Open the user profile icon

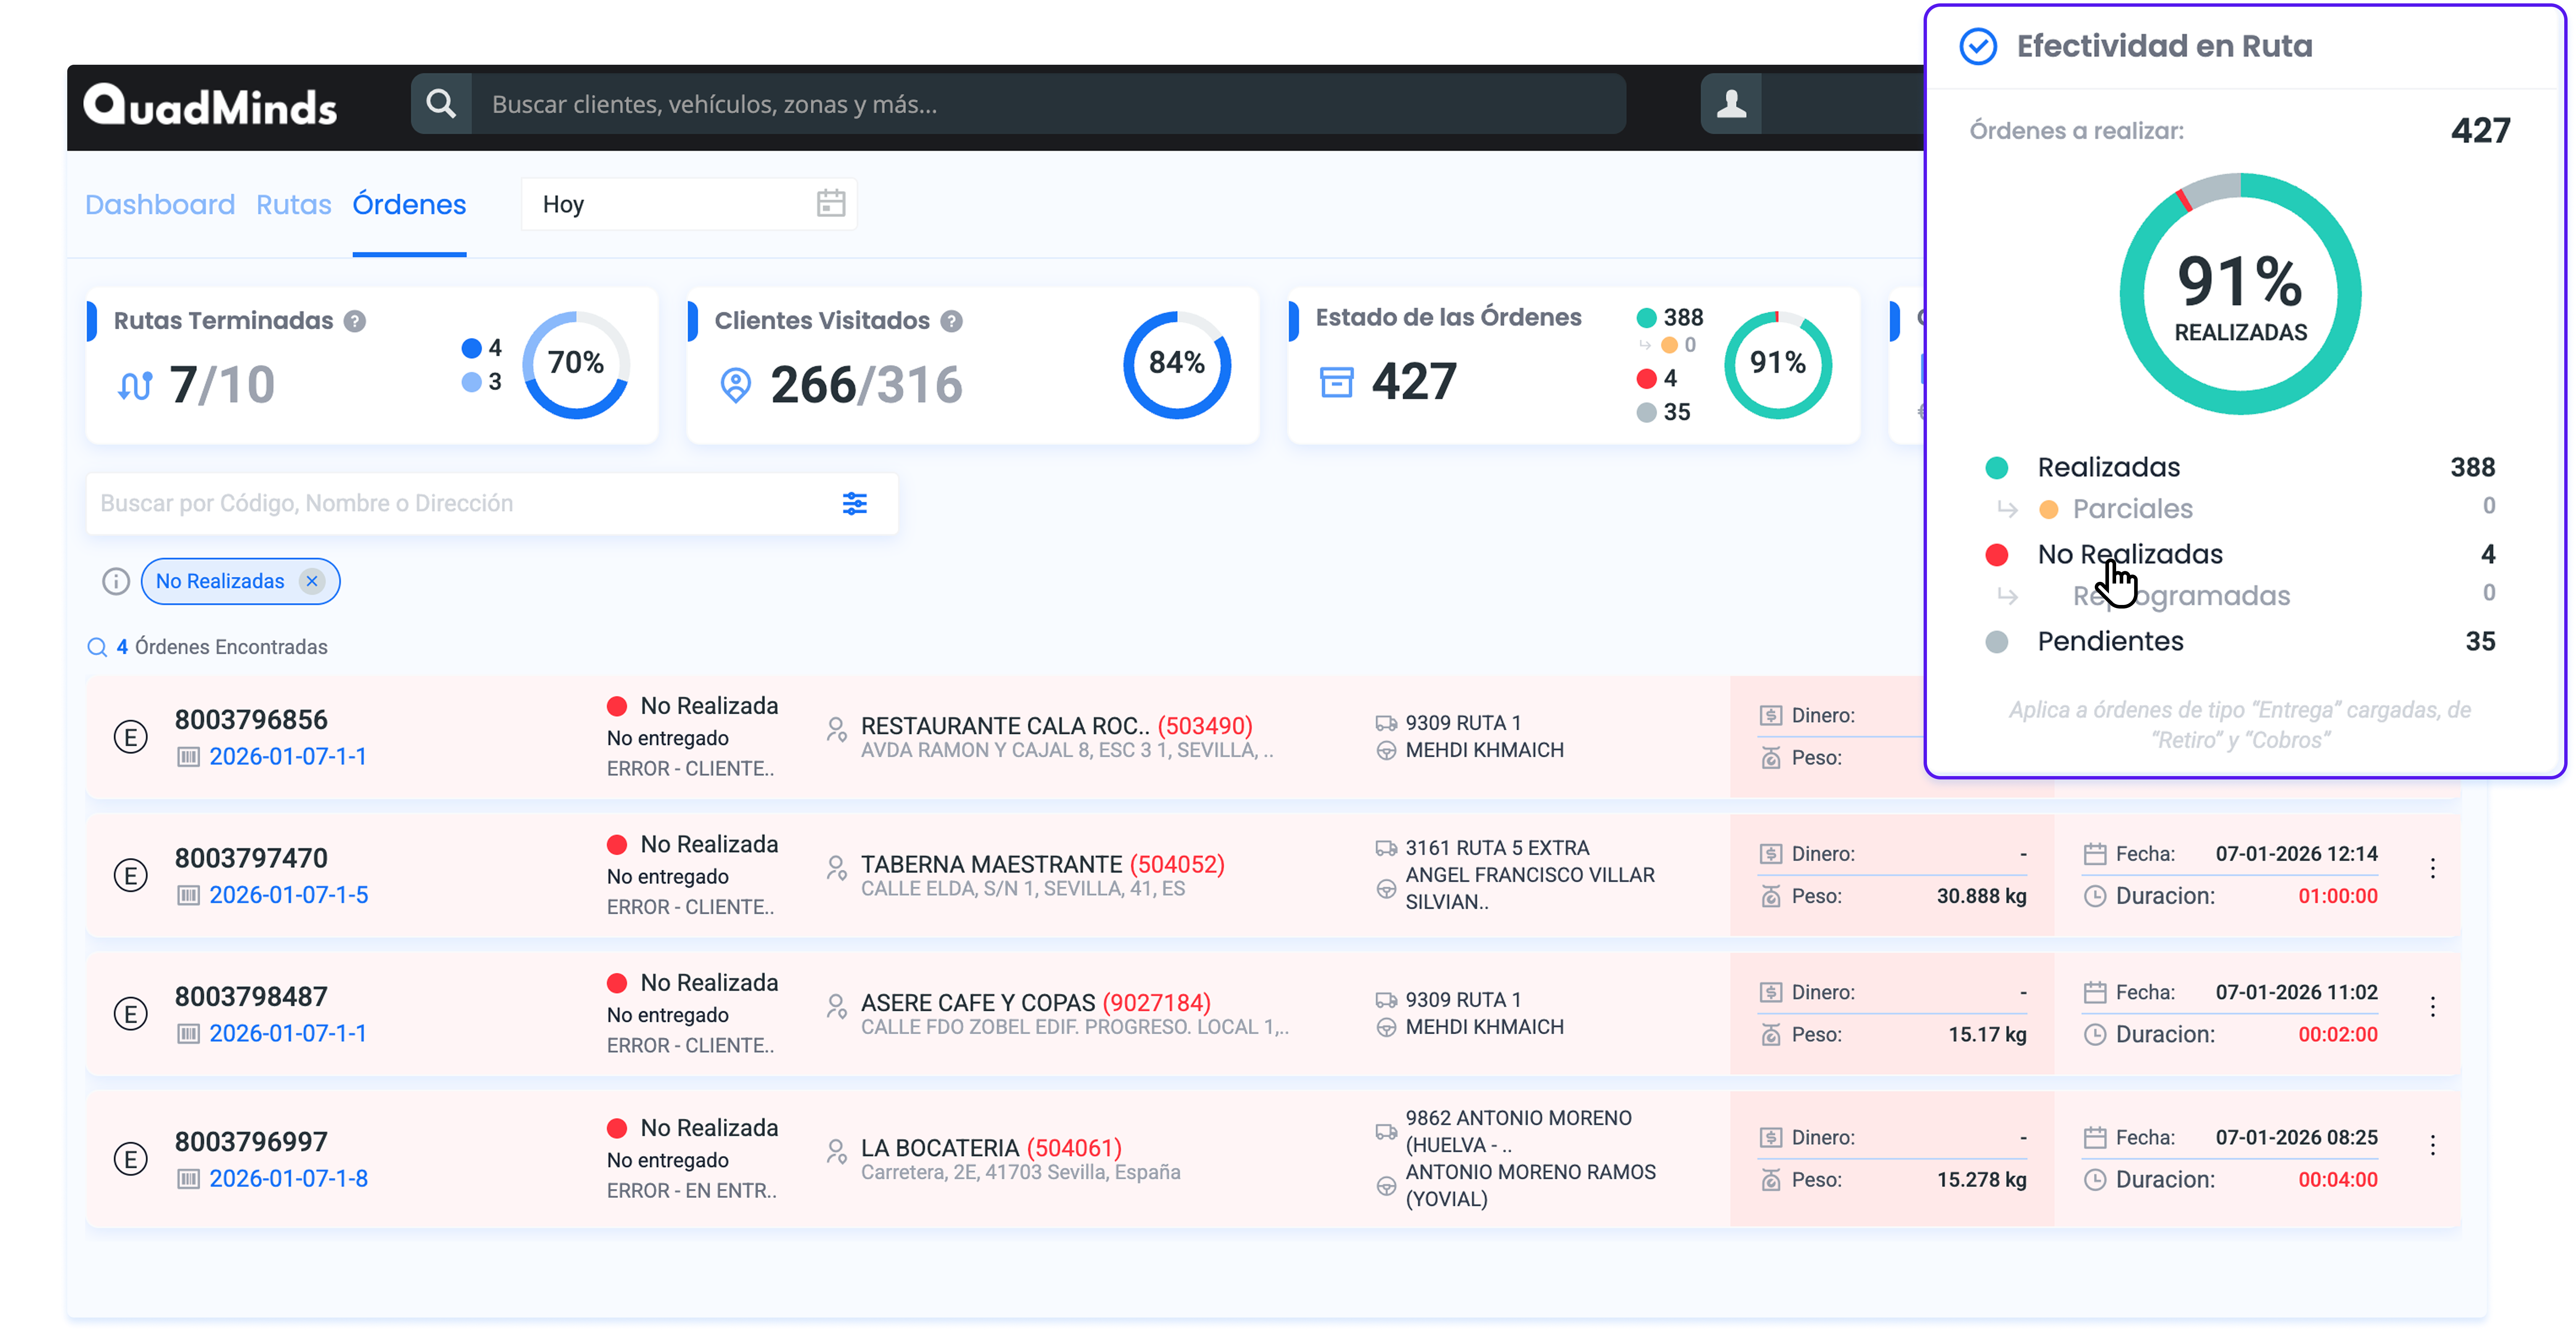[1731, 104]
